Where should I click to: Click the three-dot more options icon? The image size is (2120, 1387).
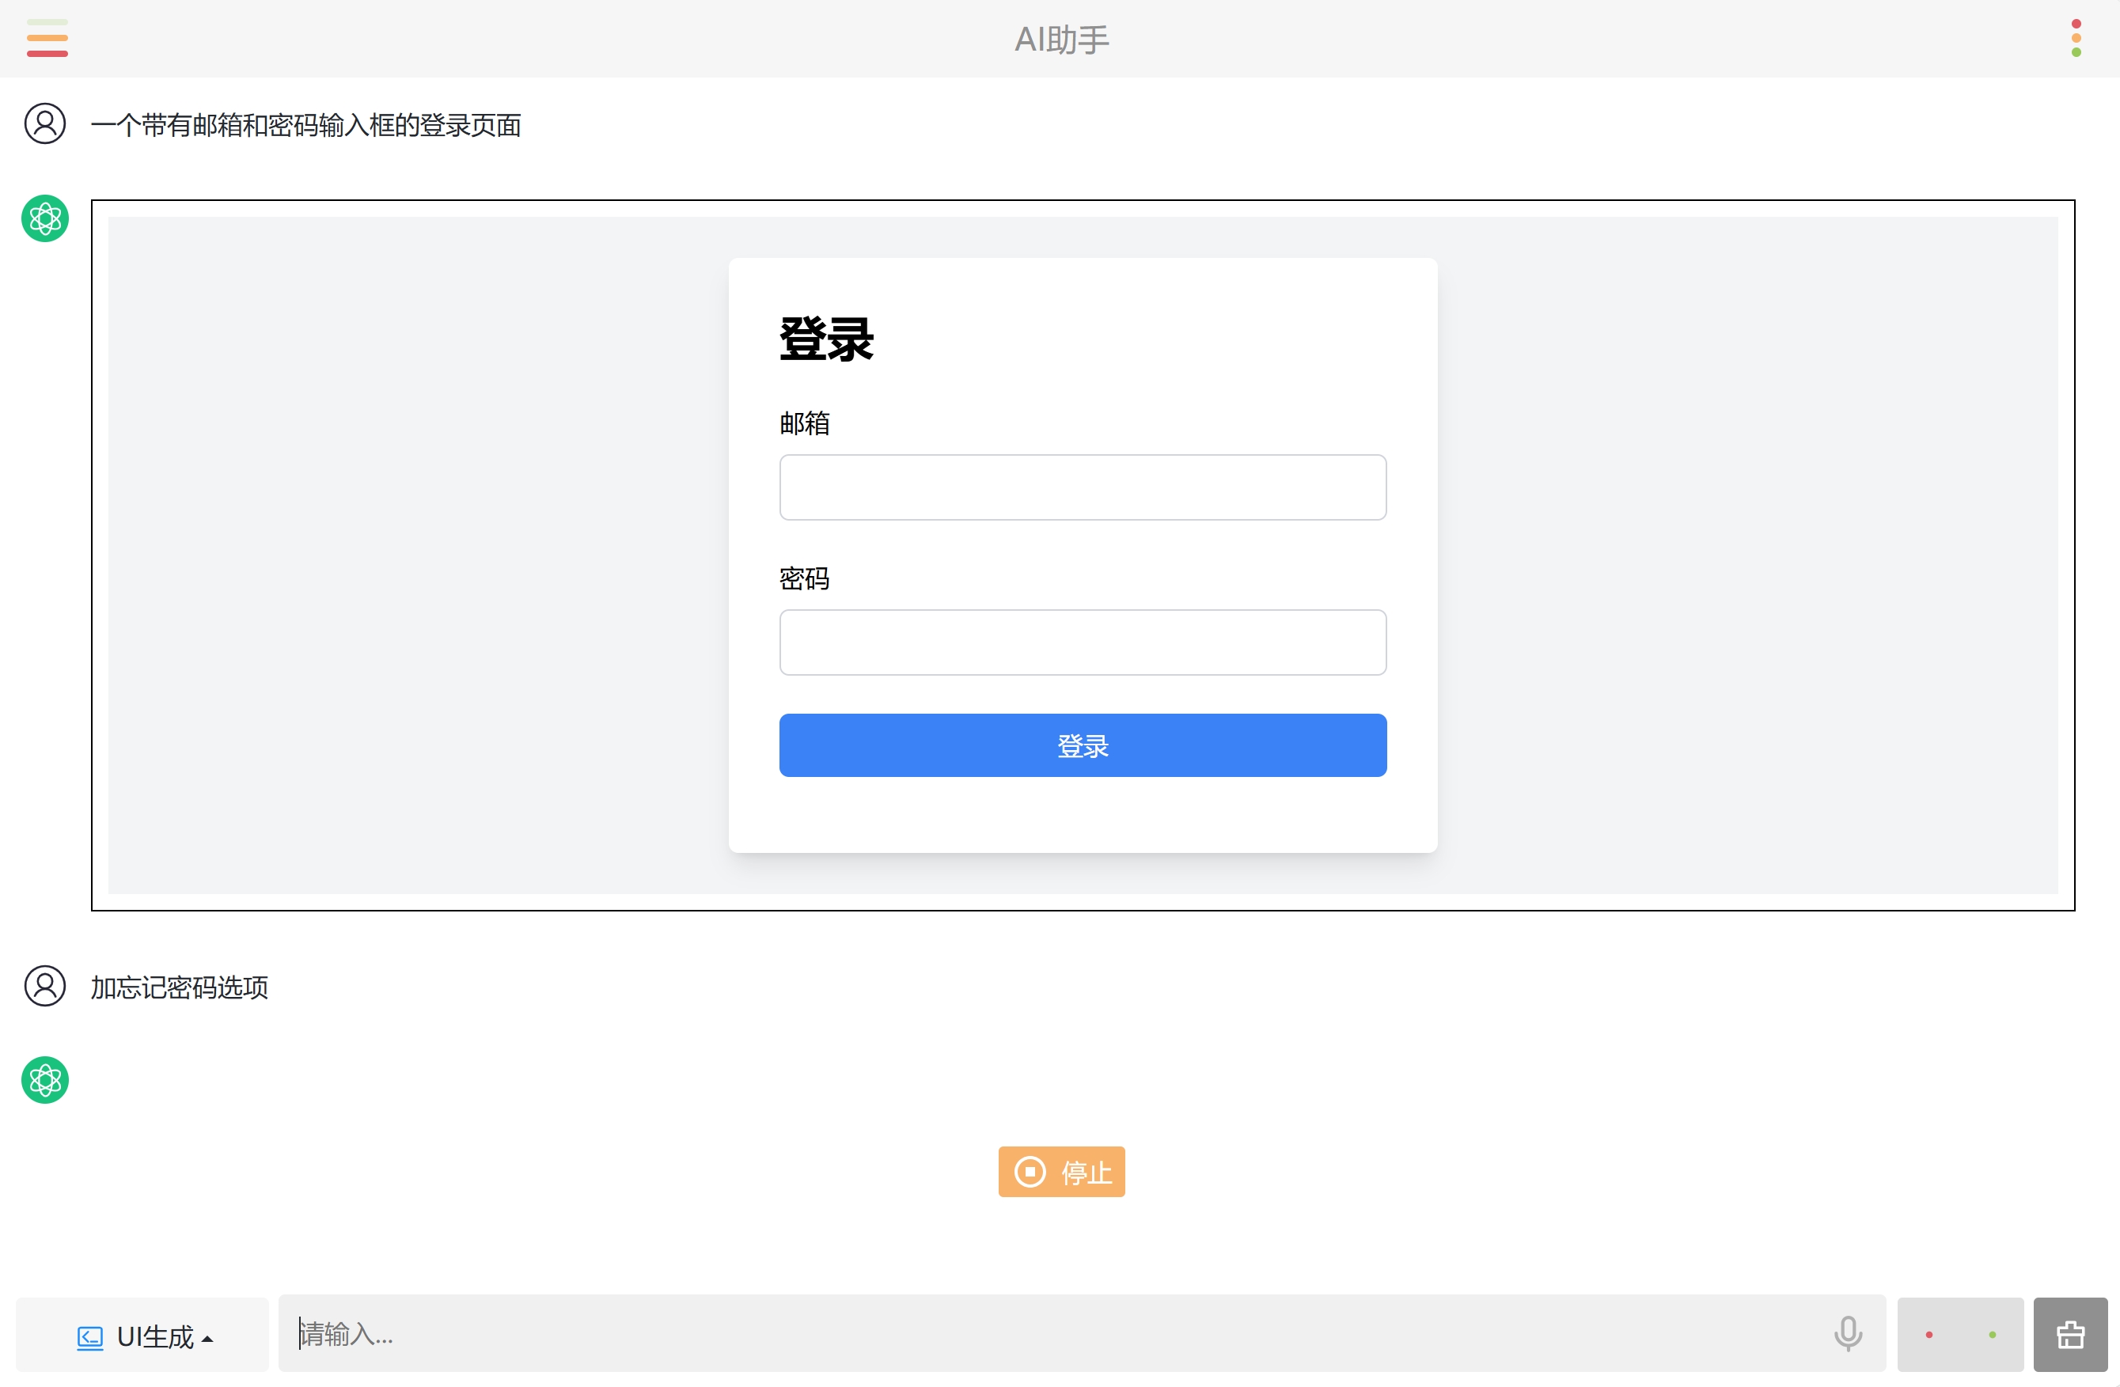(2076, 38)
